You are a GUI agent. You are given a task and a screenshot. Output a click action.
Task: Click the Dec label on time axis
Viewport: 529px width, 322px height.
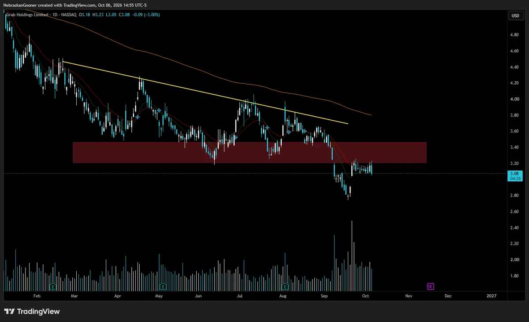[x=448, y=296]
